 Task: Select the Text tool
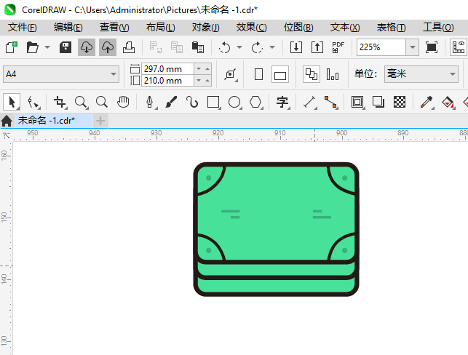pyautogui.click(x=282, y=102)
